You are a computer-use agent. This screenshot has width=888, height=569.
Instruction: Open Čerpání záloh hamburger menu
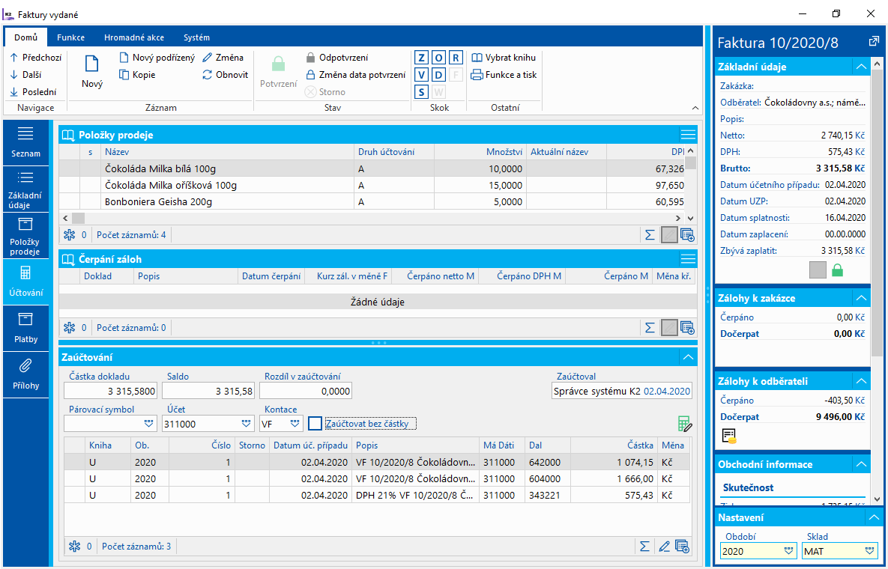click(x=688, y=259)
